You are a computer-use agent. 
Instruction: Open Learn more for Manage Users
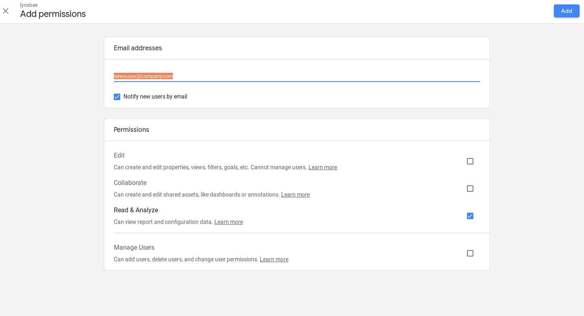[274, 259]
